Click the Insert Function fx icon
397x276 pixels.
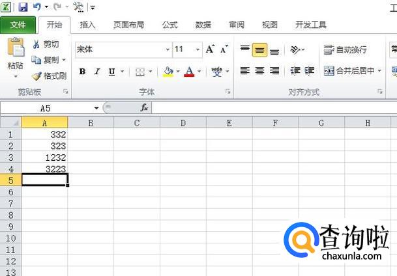[144, 107]
